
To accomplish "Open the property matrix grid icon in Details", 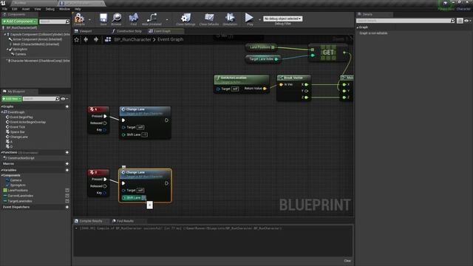I will (x=460, y=21).
